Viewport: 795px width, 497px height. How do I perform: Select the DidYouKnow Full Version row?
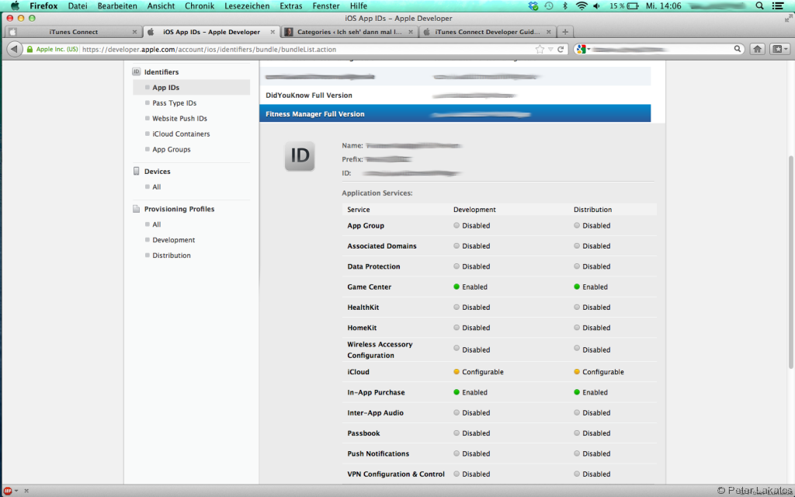[x=455, y=96]
